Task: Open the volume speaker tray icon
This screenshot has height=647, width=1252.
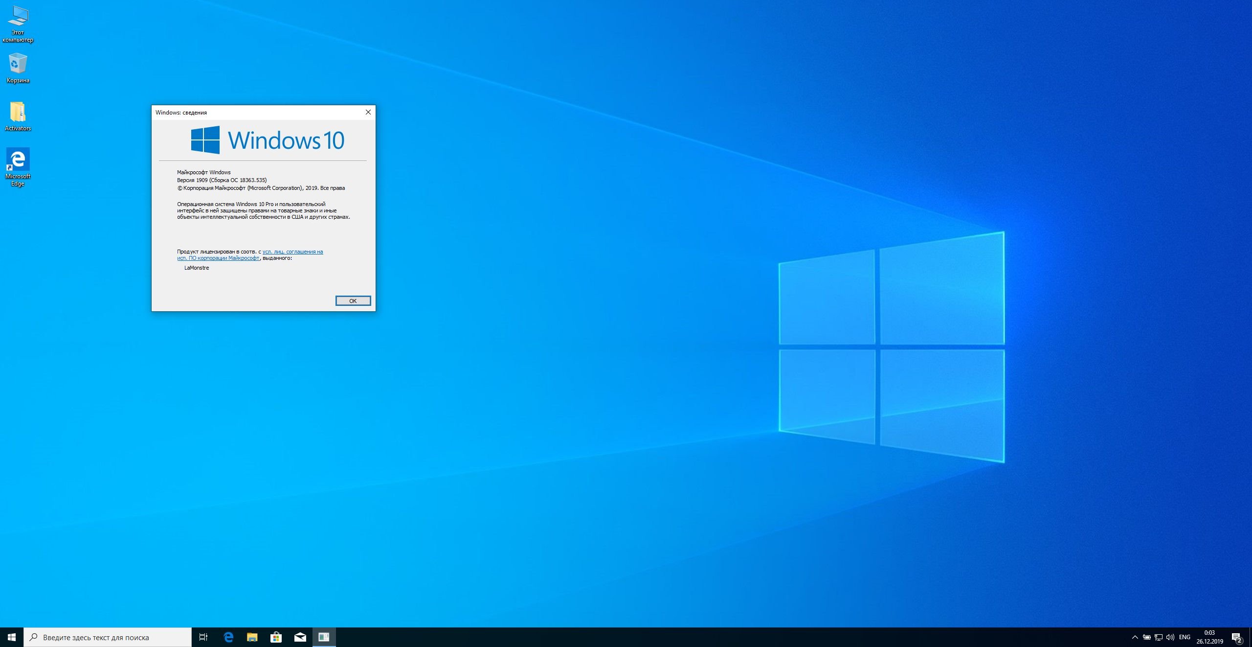Action: (x=1170, y=637)
